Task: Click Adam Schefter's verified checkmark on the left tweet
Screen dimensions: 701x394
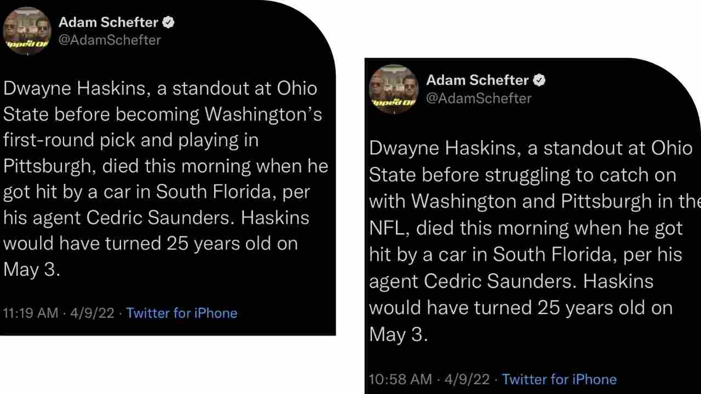Action: [168, 22]
